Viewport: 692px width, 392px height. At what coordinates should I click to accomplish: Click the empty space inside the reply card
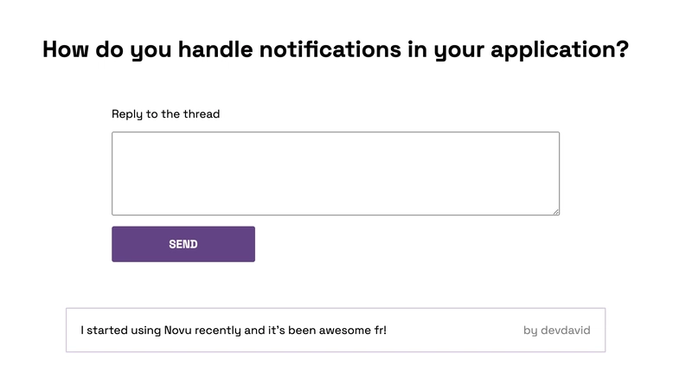455,331
